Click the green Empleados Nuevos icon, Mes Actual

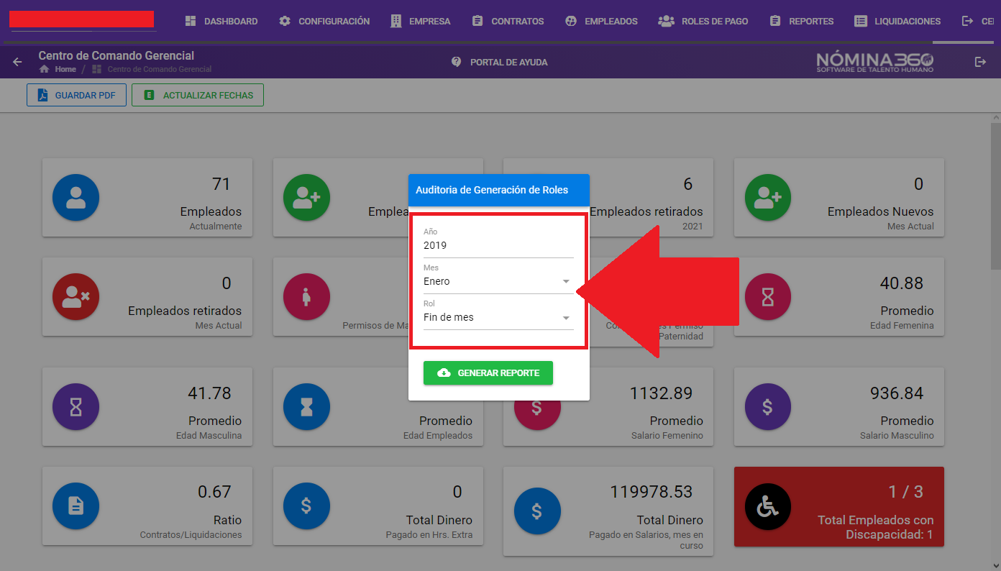click(x=767, y=197)
